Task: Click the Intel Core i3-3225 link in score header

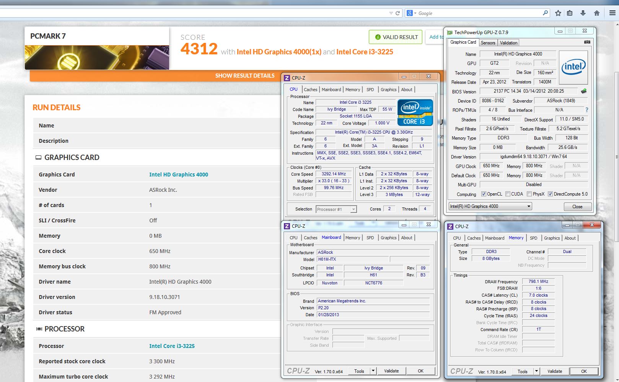Action: click(365, 52)
